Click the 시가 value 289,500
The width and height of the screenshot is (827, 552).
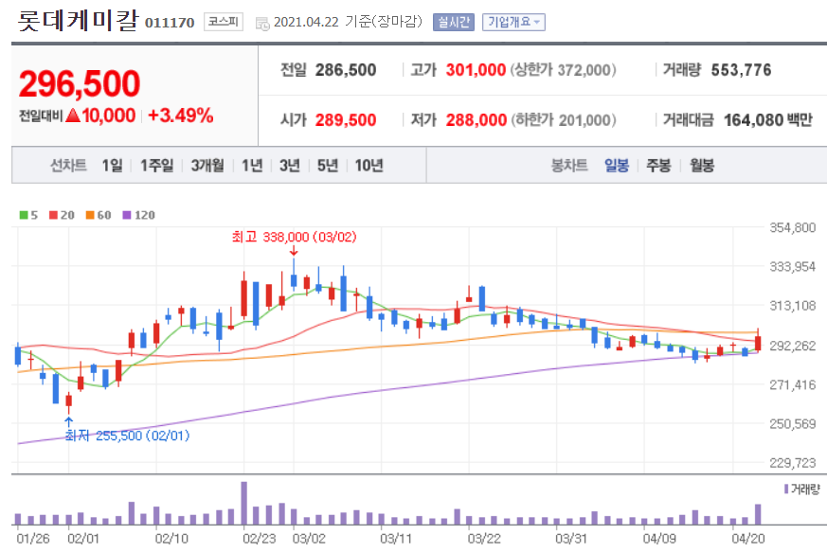coord(346,120)
